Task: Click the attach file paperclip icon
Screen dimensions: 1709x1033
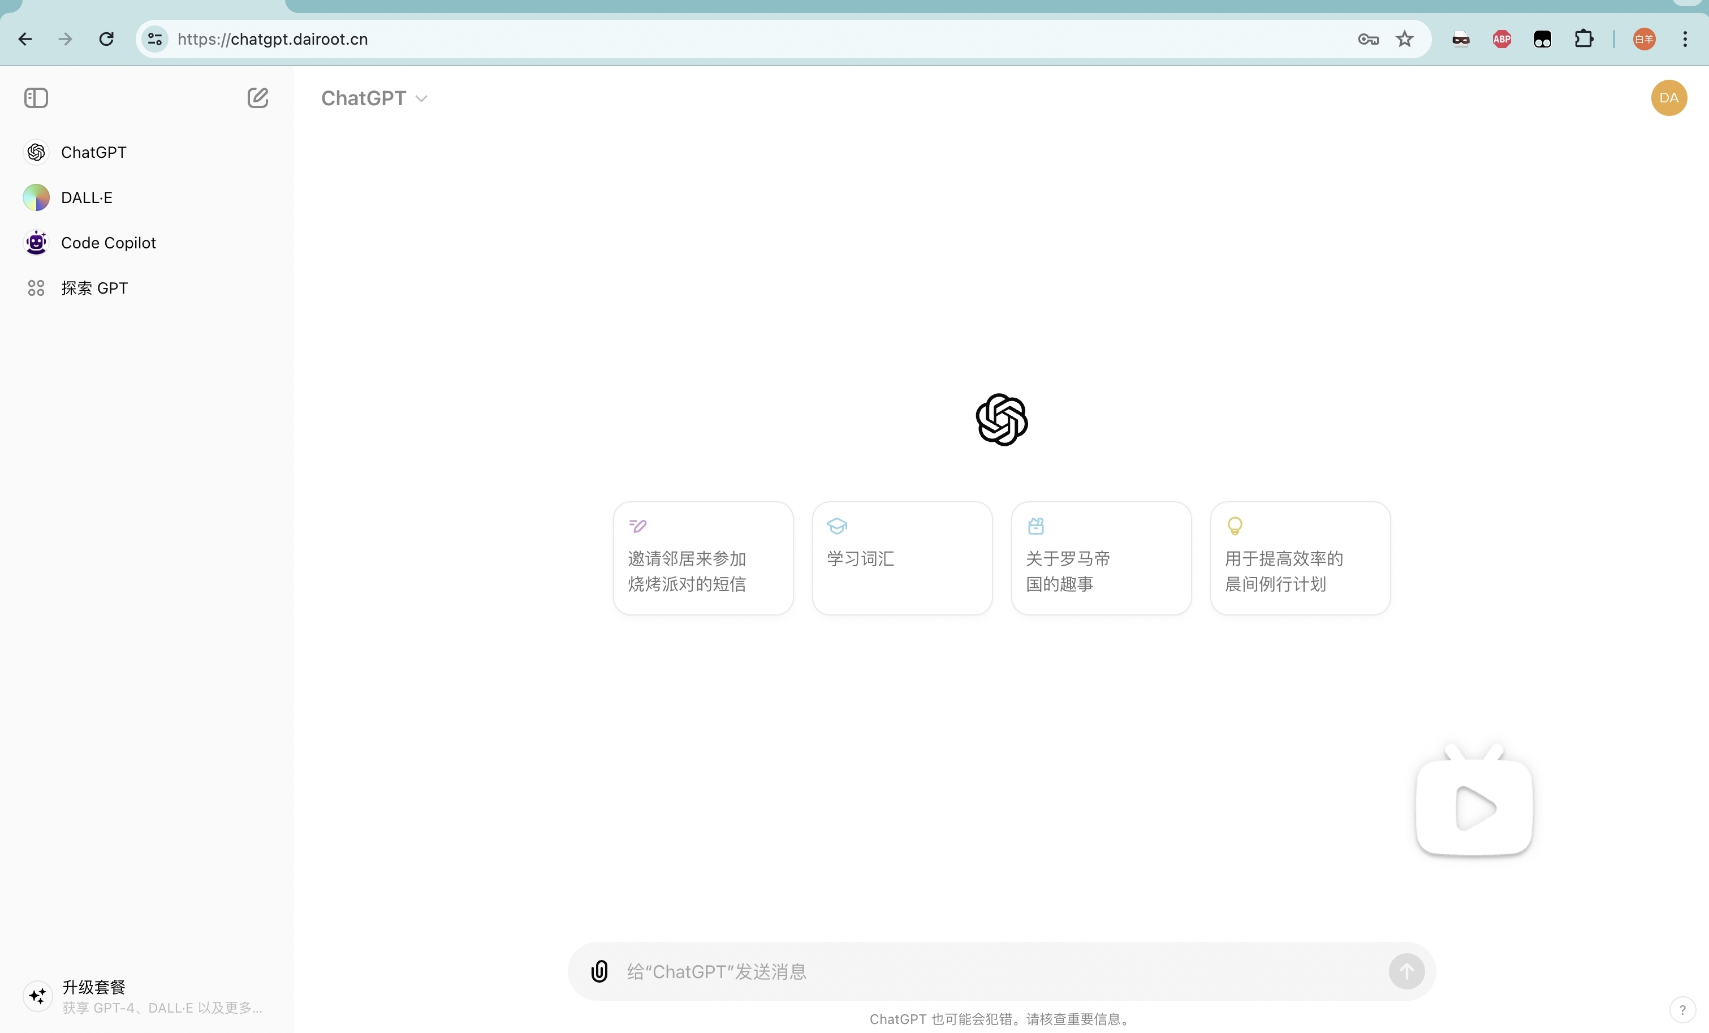Action: pyautogui.click(x=599, y=971)
